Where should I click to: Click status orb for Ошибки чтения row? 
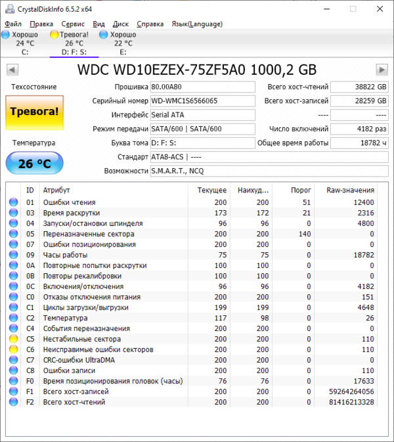(13, 202)
